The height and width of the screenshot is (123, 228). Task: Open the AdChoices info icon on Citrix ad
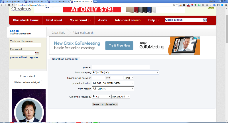coord(196,38)
